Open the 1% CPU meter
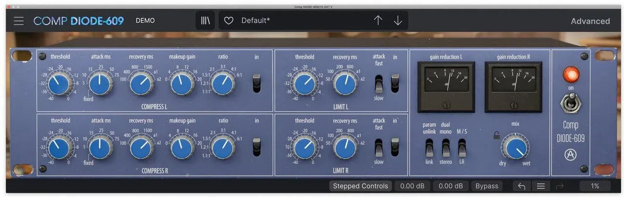 pos(595,186)
